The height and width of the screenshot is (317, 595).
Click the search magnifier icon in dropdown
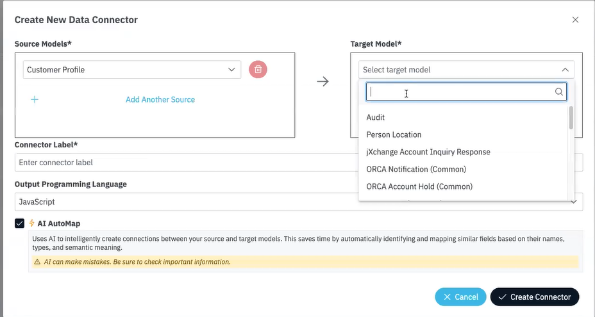[x=559, y=92]
